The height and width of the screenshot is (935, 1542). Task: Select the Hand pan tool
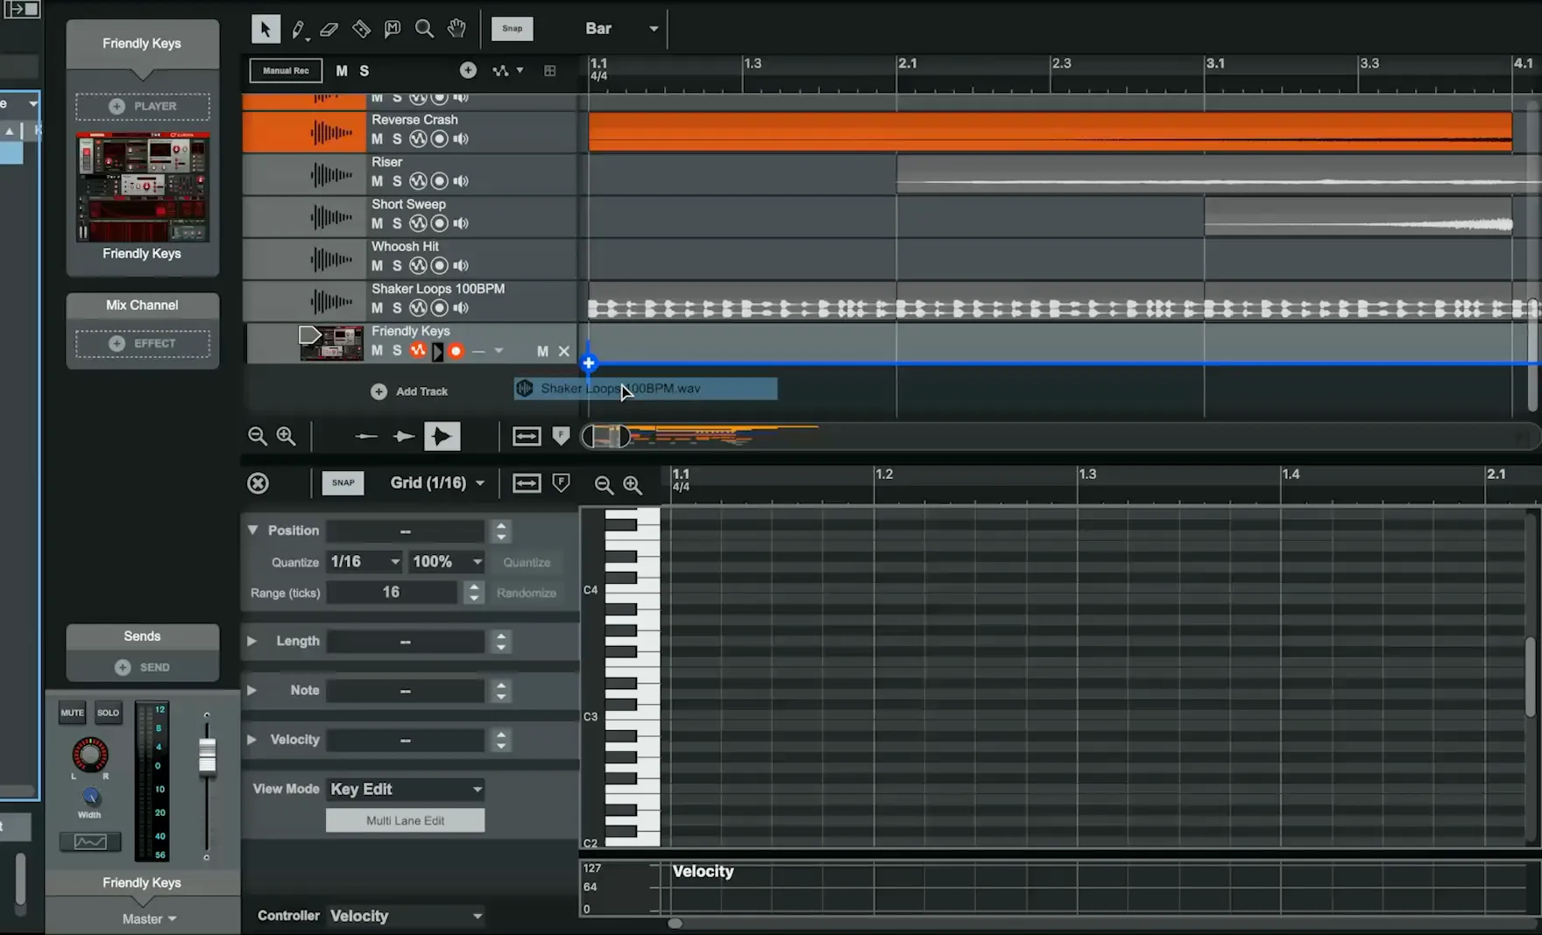456,29
